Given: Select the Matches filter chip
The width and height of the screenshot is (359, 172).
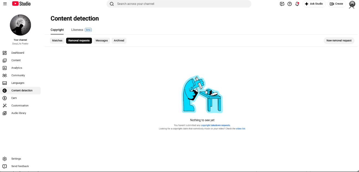Looking at the screenshot, I should [x=57, y=41].
